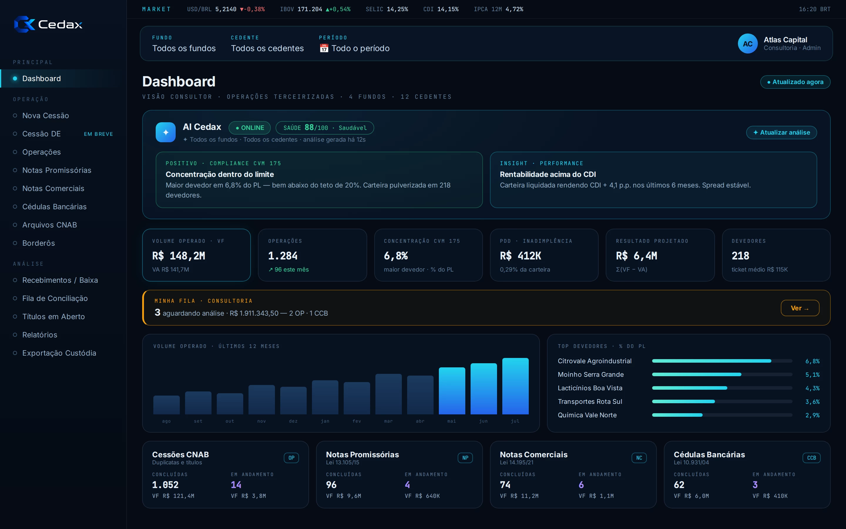Open Recebimentos / Baixa sidebar item
The height and width of the screenshot is (529, 846).
[63, 280]
